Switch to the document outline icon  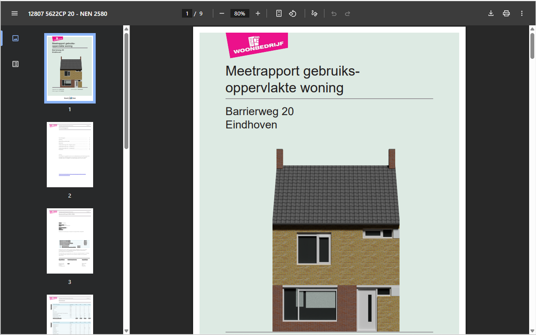pos(15,64)
